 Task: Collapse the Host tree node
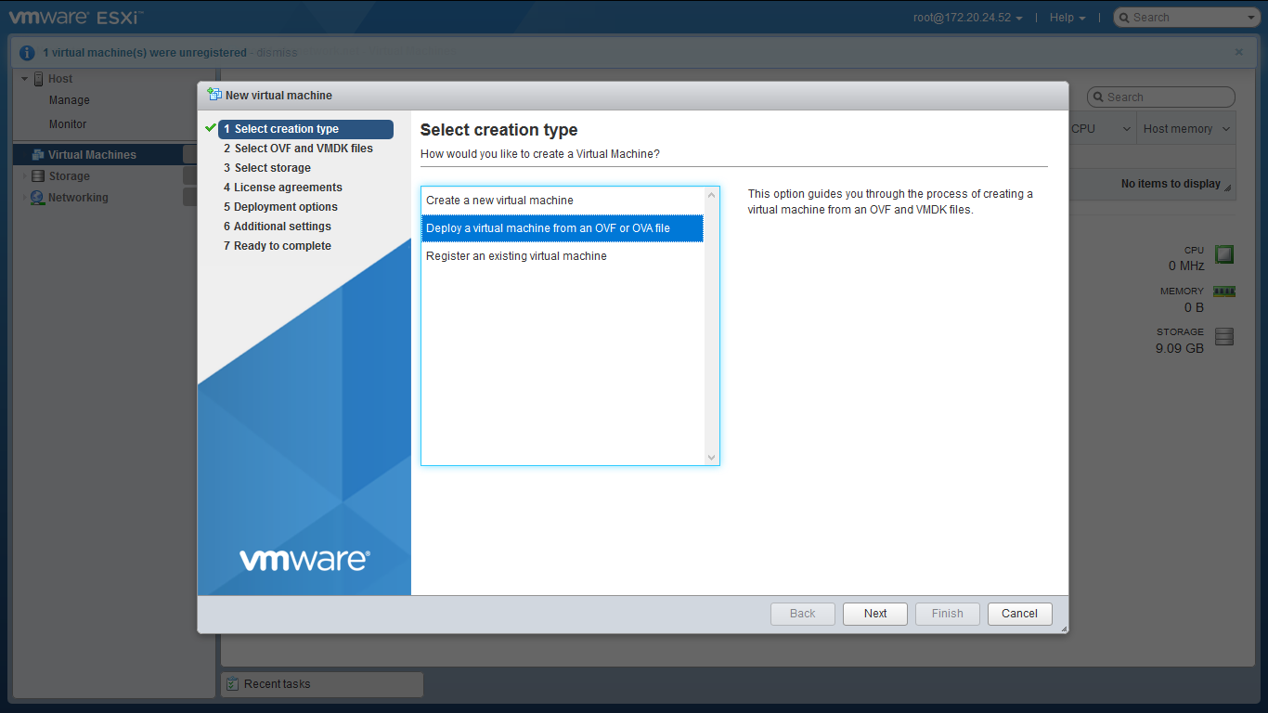click(x=25, y=79)
